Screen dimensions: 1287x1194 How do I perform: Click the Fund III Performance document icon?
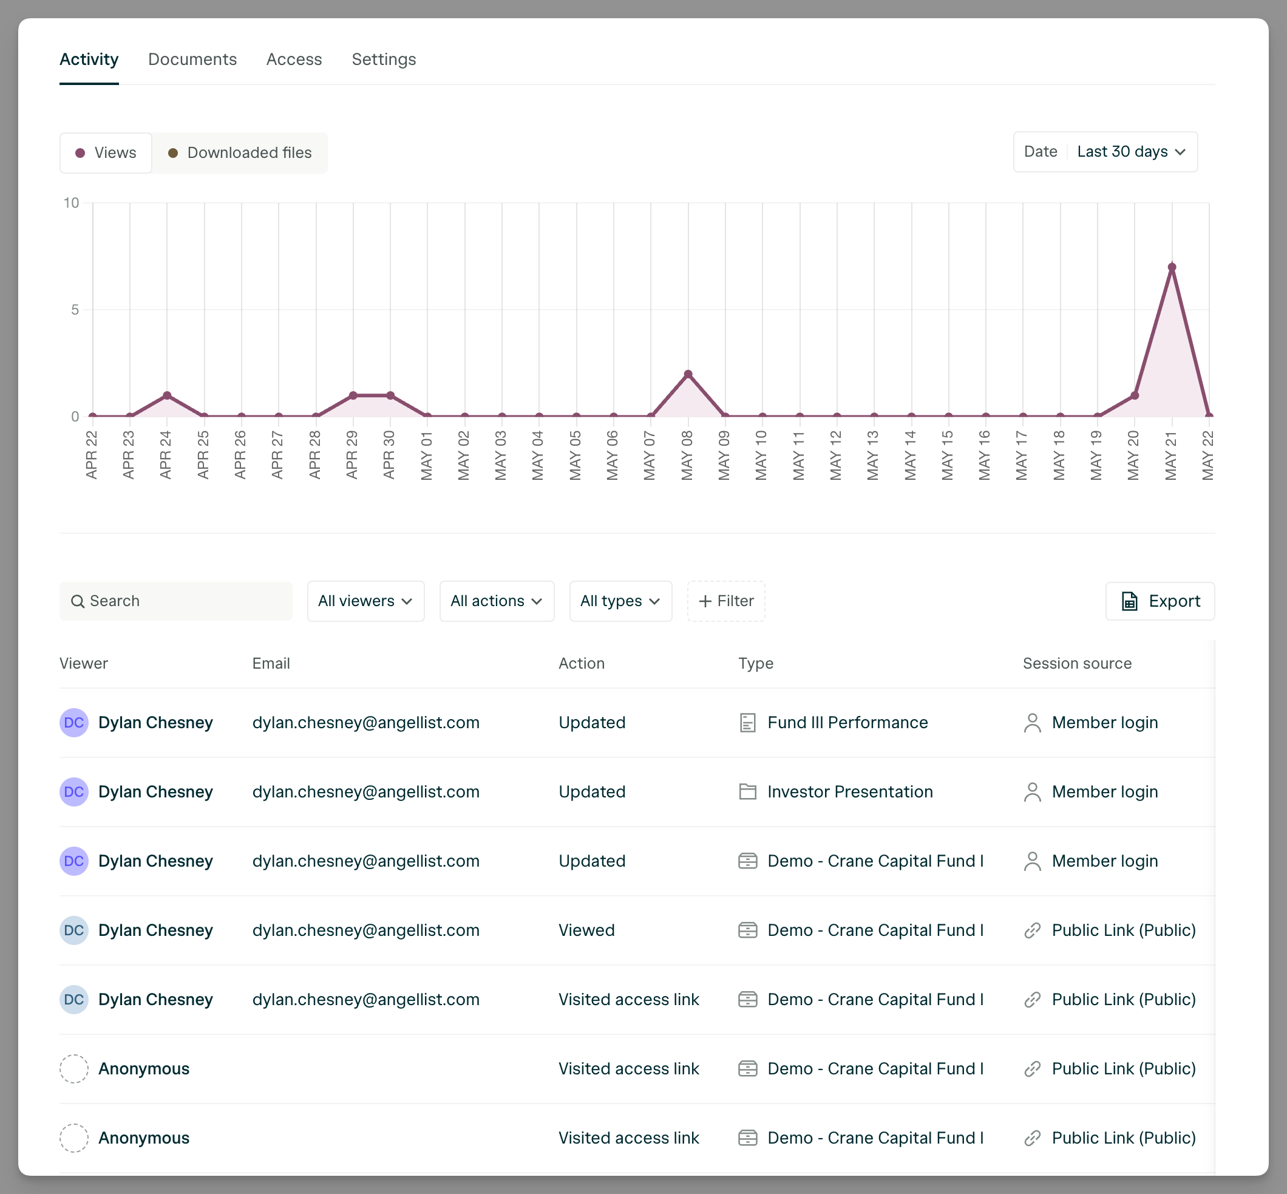747,722
